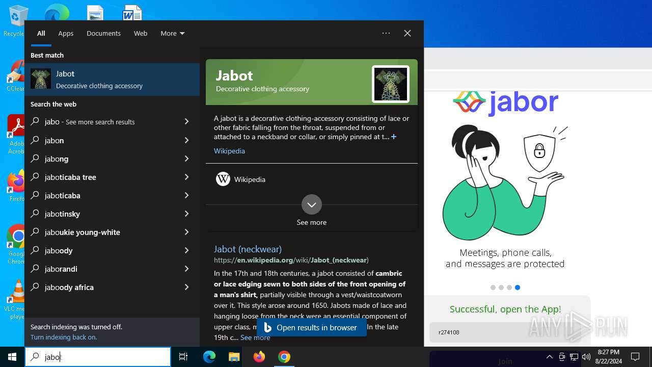Open Task View from the taskbar

tap(183, 357)
